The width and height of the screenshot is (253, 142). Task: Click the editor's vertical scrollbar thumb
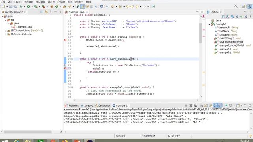coord(201,33)
